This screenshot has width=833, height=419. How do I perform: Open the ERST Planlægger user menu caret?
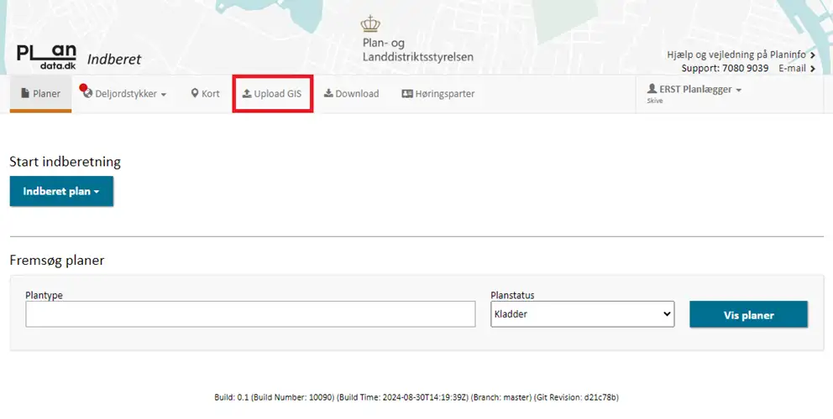[738, 90]
